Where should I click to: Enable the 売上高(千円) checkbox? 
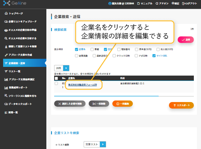(x=158, y=49)
